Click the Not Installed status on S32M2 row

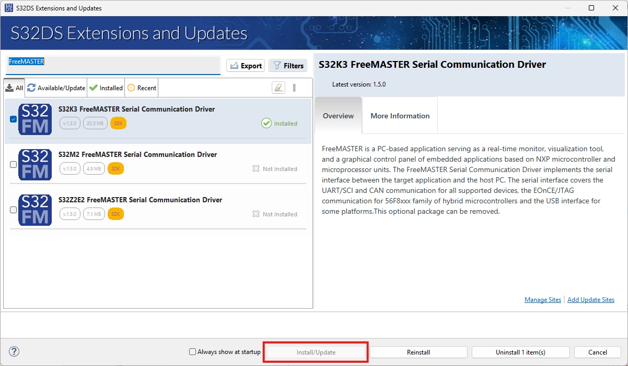point(275,169)
